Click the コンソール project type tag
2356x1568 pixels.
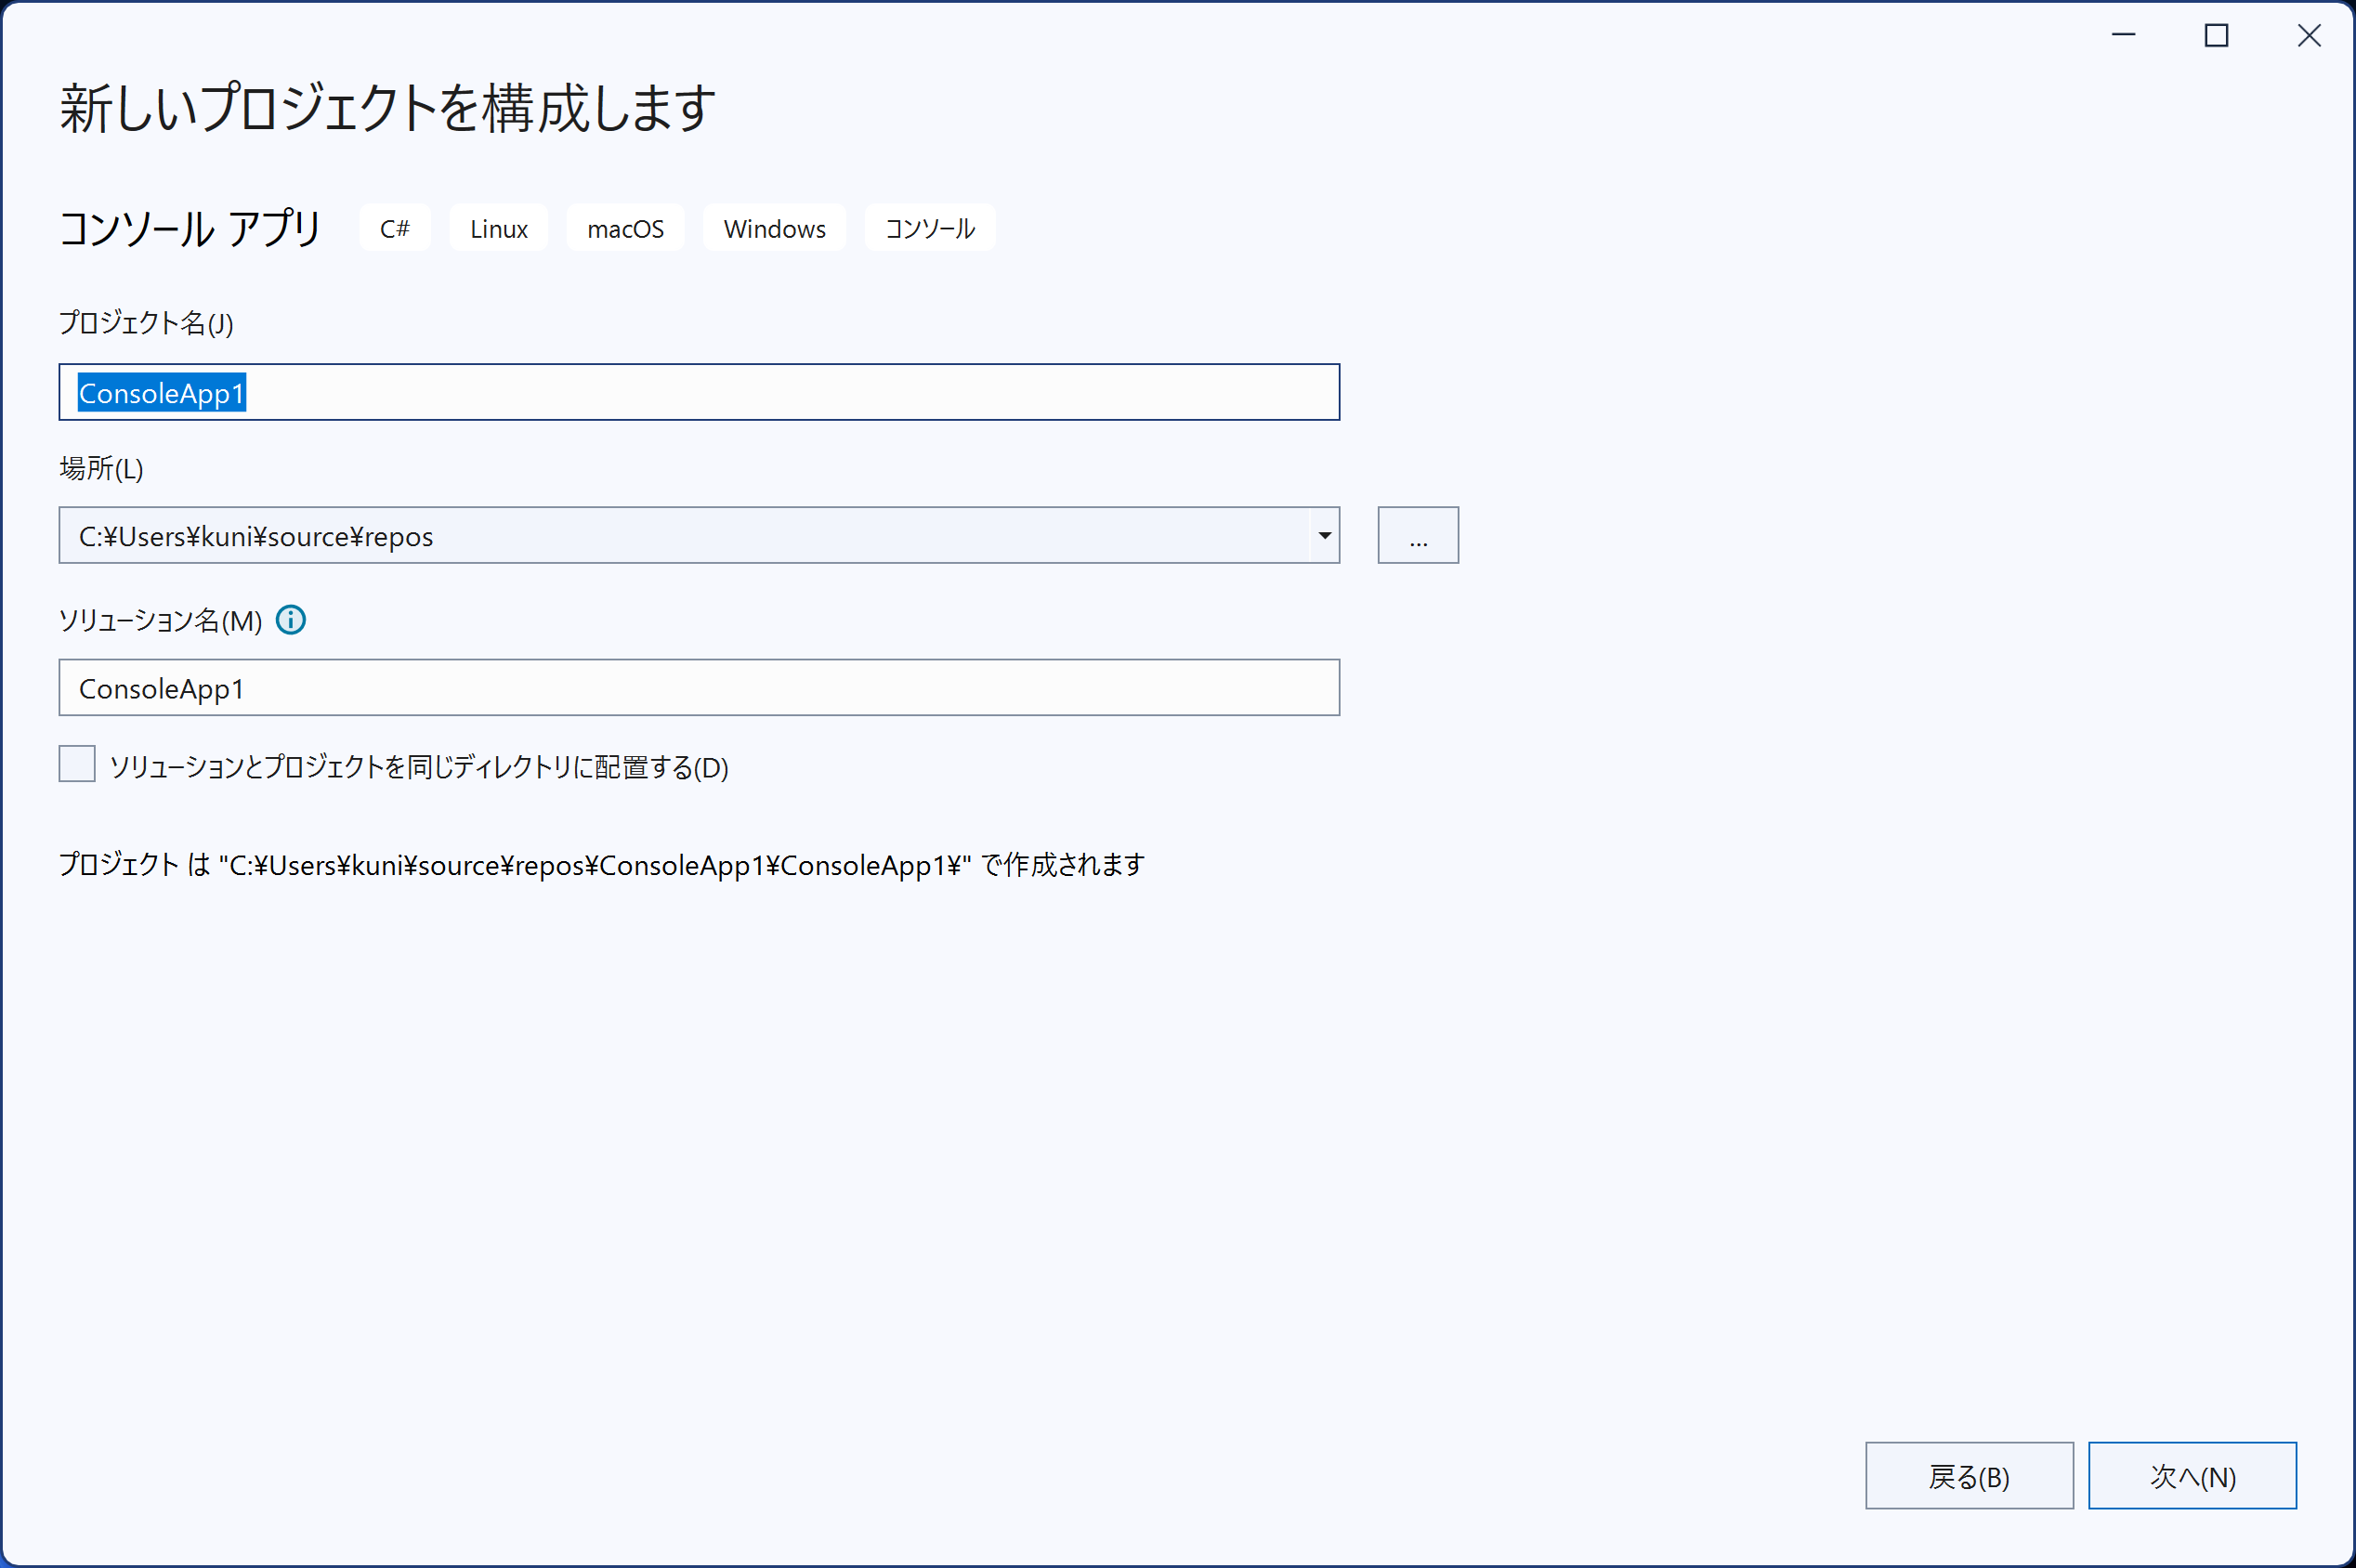click(x=930, y=228)
